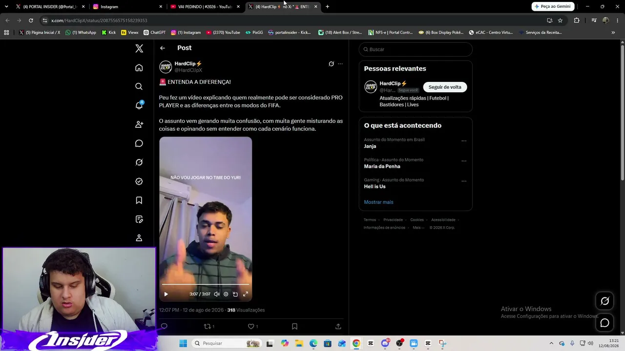The width and height of the screenshot is (625, 351).
Task: Switch to the Instagram tab
Action: 127,7
